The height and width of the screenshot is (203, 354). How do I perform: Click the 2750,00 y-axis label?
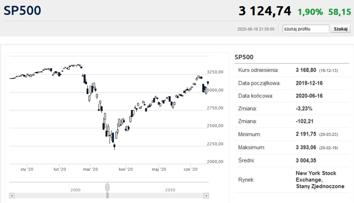tap(215, 108)
